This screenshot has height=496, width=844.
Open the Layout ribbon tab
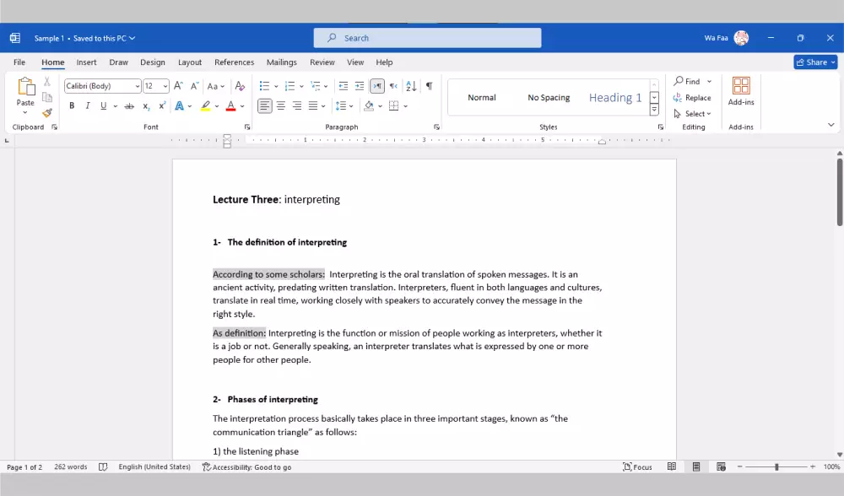click(190, 62)
